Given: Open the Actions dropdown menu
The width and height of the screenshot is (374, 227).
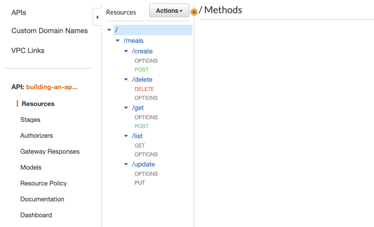Looking at the screenshot, I should [169, 11].
